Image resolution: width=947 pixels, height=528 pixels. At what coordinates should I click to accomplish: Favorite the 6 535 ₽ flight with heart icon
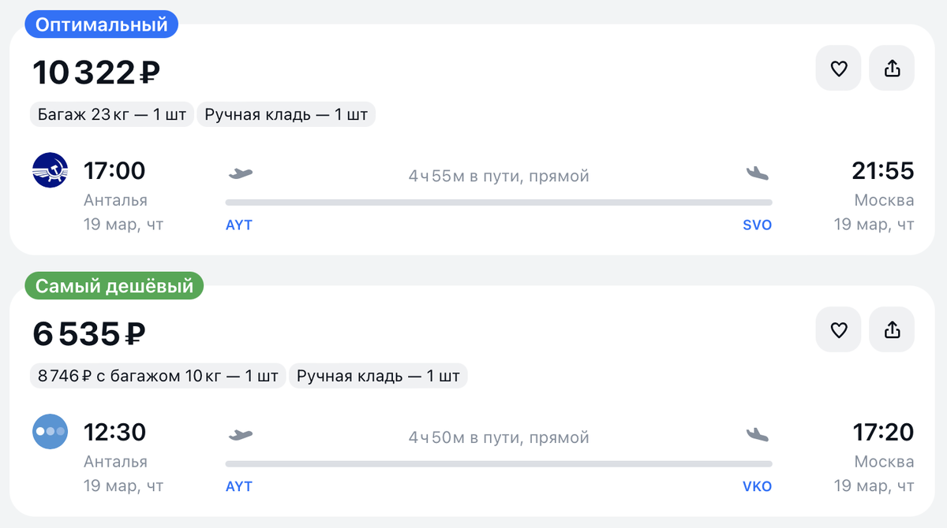pyautogui.click(x=838, y=329)
